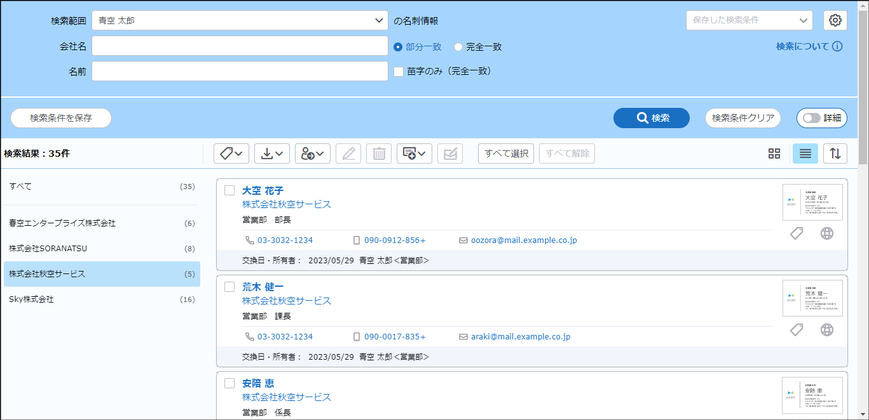Screen dimensions: 869x420
Task: Toggle the 詳細 switch
Action: [821, 118]
